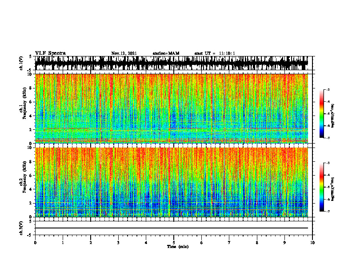Click time axis tick label "1"
This screenshot has height=272, width=352.
coord(63,243)
